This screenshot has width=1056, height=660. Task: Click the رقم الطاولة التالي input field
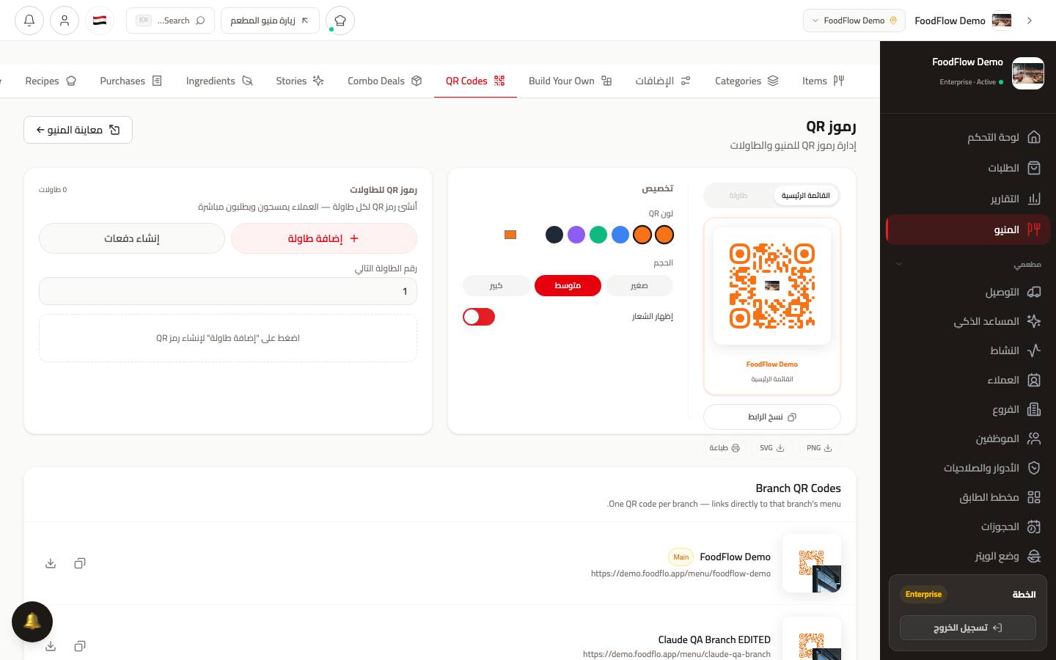228,291
